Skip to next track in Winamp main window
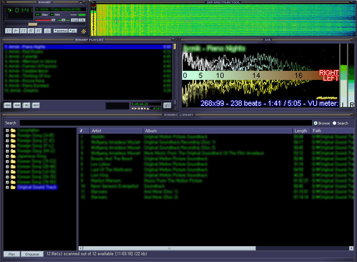The height and width of the screenshot is (262, 357). [39, 31]
